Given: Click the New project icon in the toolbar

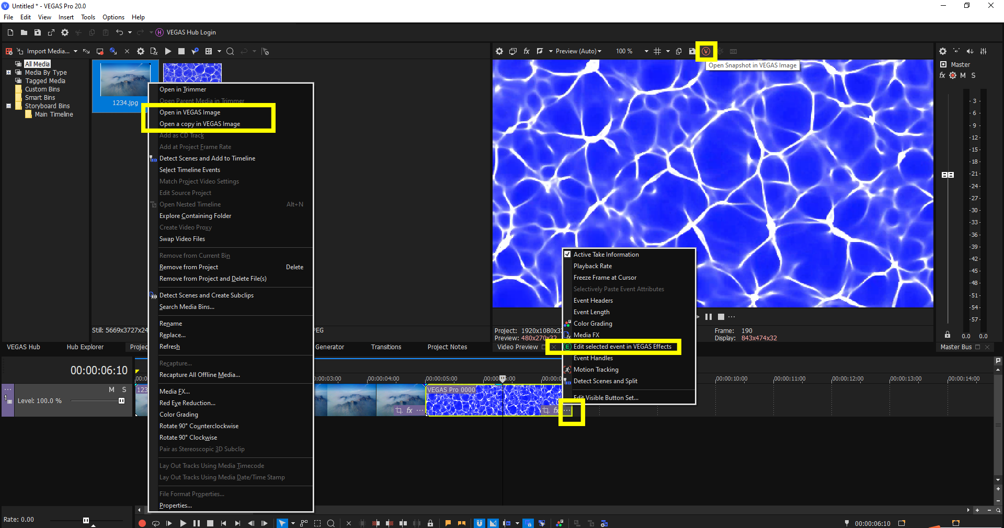Looking at the screenshot, I should point(10,32).
